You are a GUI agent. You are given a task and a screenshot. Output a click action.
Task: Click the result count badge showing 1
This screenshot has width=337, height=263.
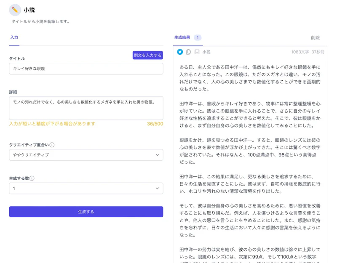tap(197, 37)
